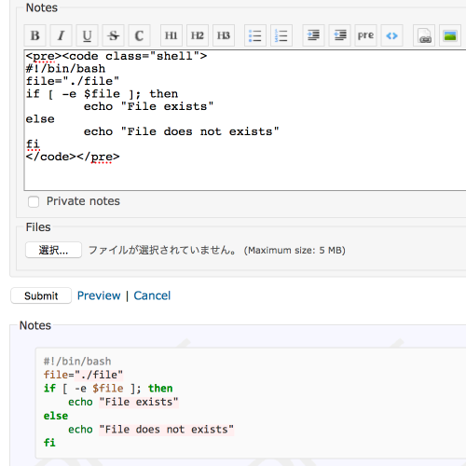Screen dimensions: 466x466
Task: Insert an image into the notes
Action: [x=450, y=35]
